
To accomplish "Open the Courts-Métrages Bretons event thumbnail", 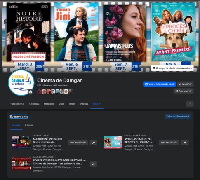I will (x=21, y=164).
